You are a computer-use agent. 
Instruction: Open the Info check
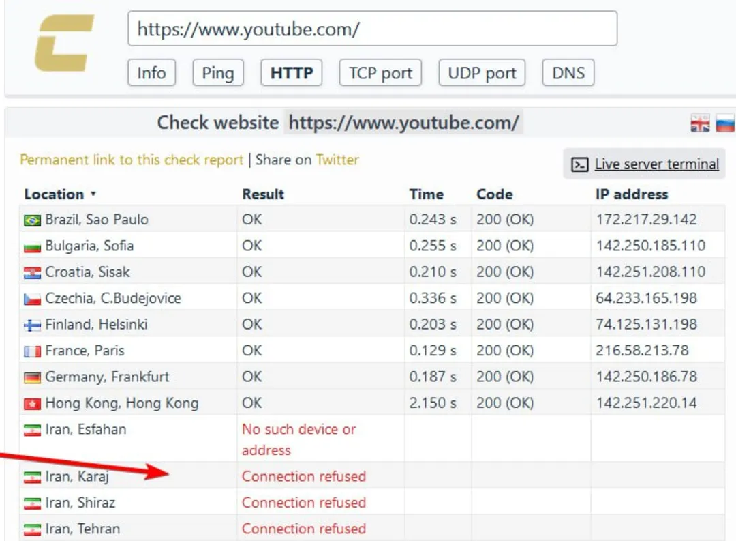coord(151,73)
